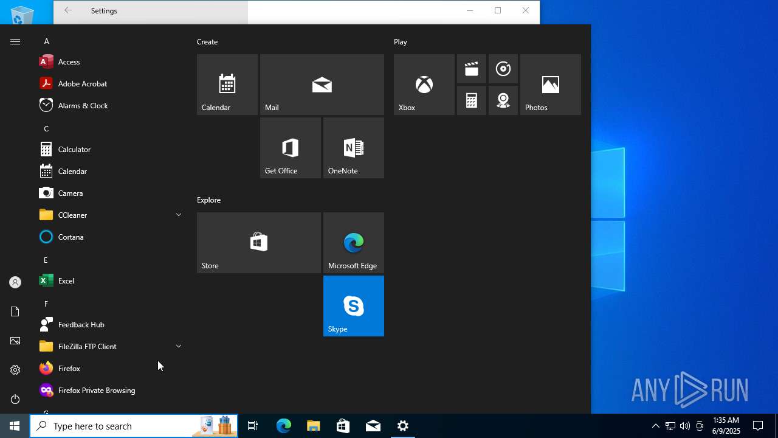778x438 pixels.
Task: Open the Mail tile
Action: point(322,85)
